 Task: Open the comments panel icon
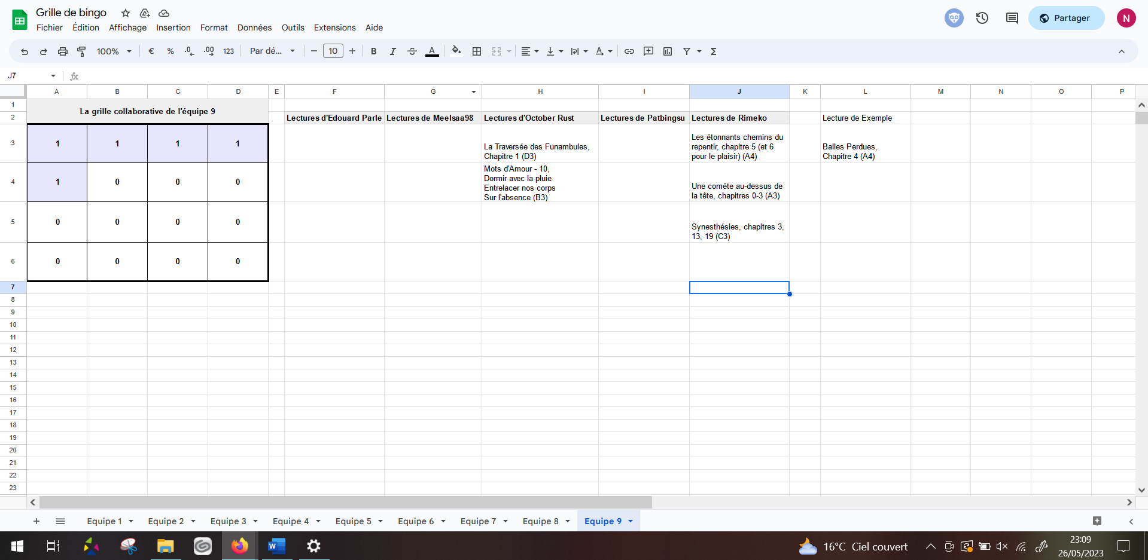coord(1012,18)
